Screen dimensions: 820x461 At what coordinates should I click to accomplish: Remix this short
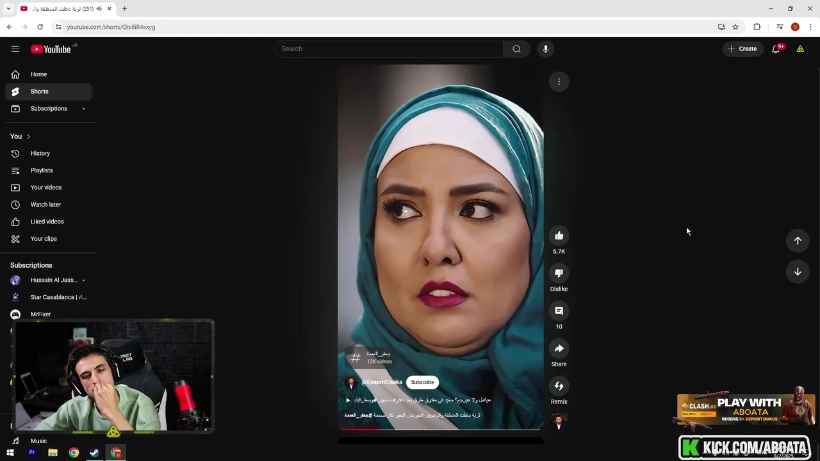click(x=559, y=386)
